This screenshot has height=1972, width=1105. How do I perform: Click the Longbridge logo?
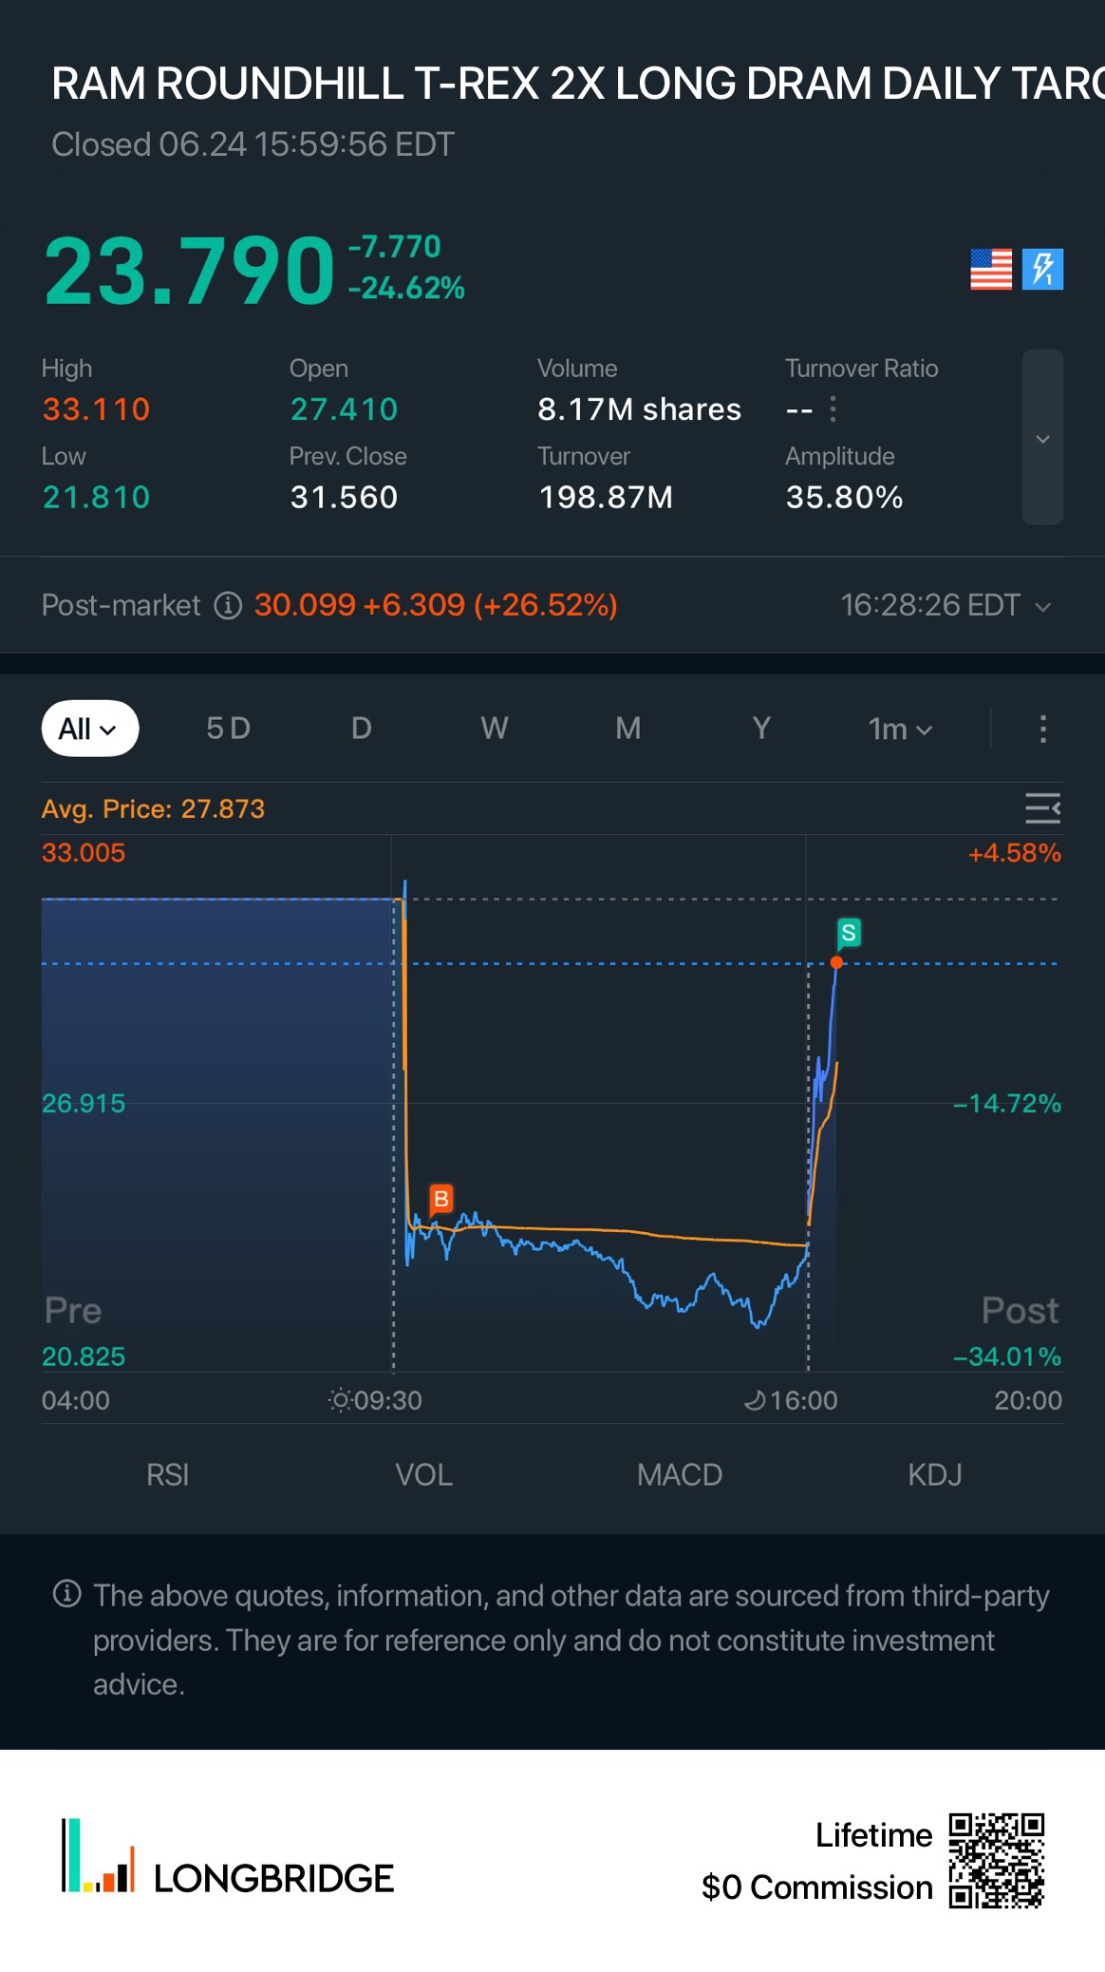228,1857
